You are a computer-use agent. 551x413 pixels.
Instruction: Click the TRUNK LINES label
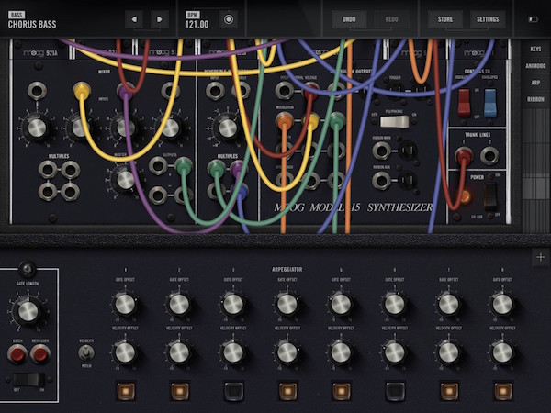tap(478, 135)
